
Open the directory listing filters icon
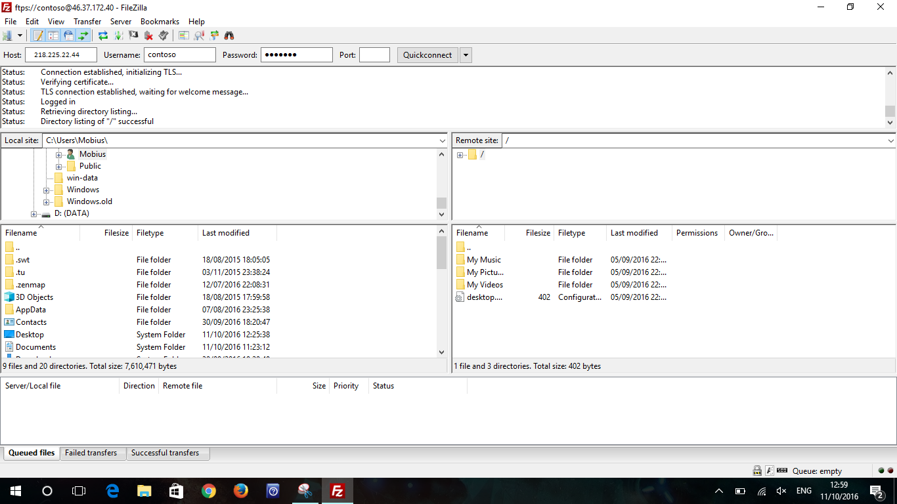[184, 35]
